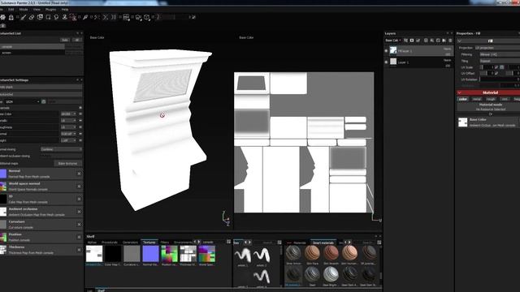Viewport: 520px width, 292px height.
Task: Toggle grid view in brushes shelf
Action: pos(279,243)
